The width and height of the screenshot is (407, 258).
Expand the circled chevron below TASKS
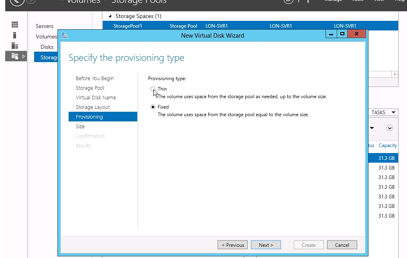click(389, 128)
